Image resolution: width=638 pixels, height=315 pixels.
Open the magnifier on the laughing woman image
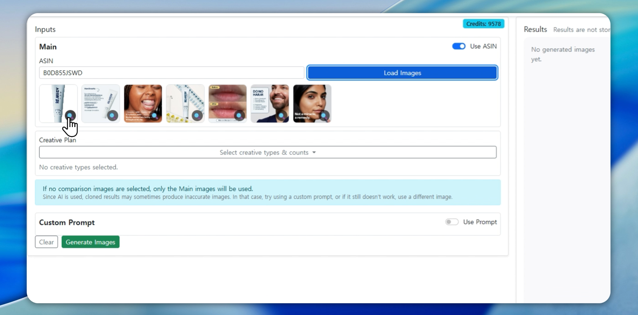tap(154, 116)
